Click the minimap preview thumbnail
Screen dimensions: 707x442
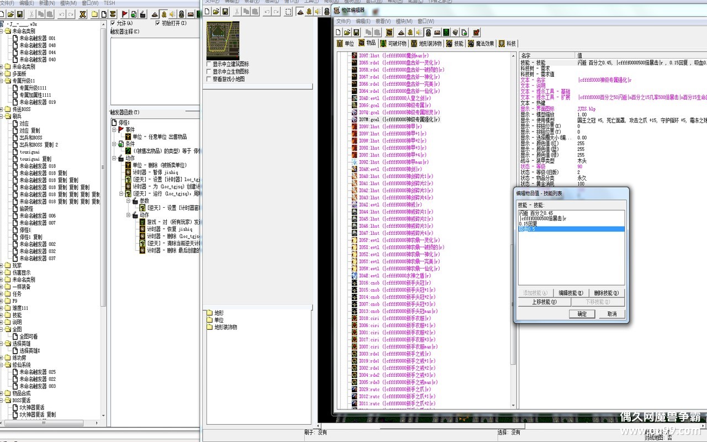pyautogui.click(x=223, y=40)
